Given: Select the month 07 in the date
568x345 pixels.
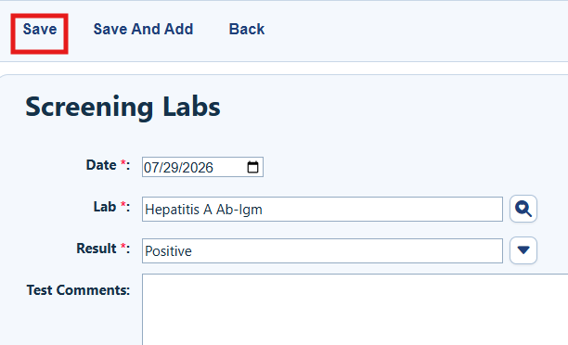Looking at the screenshot, I should [151, 168].
